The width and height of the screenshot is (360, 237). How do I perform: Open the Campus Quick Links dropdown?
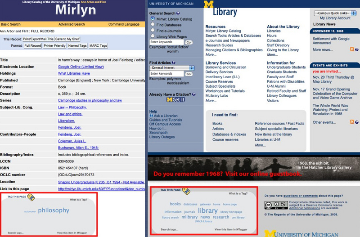(332, 13)
